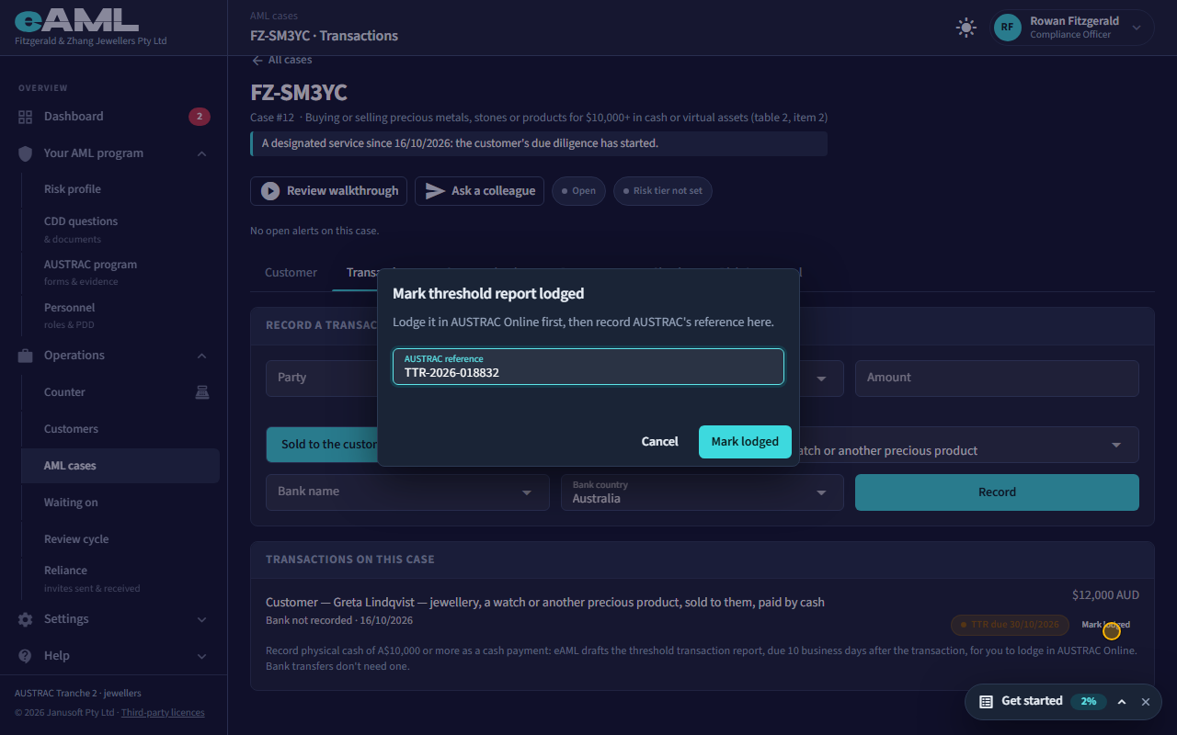
Task: Click the Sold to the customer toggle button
Action: [x=321, y=445]
